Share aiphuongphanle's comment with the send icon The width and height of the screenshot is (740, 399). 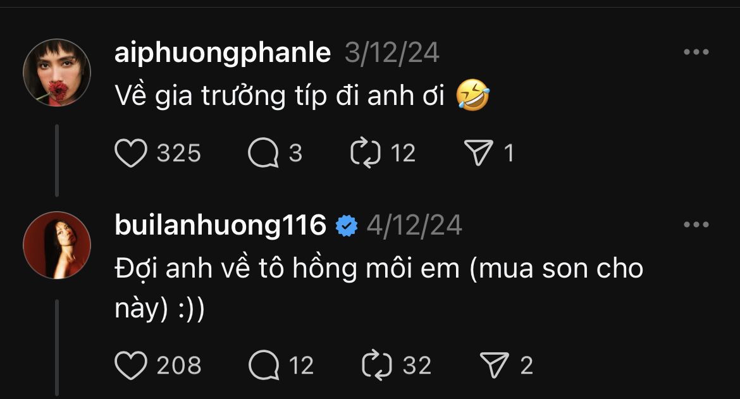(x=479, y=154)
